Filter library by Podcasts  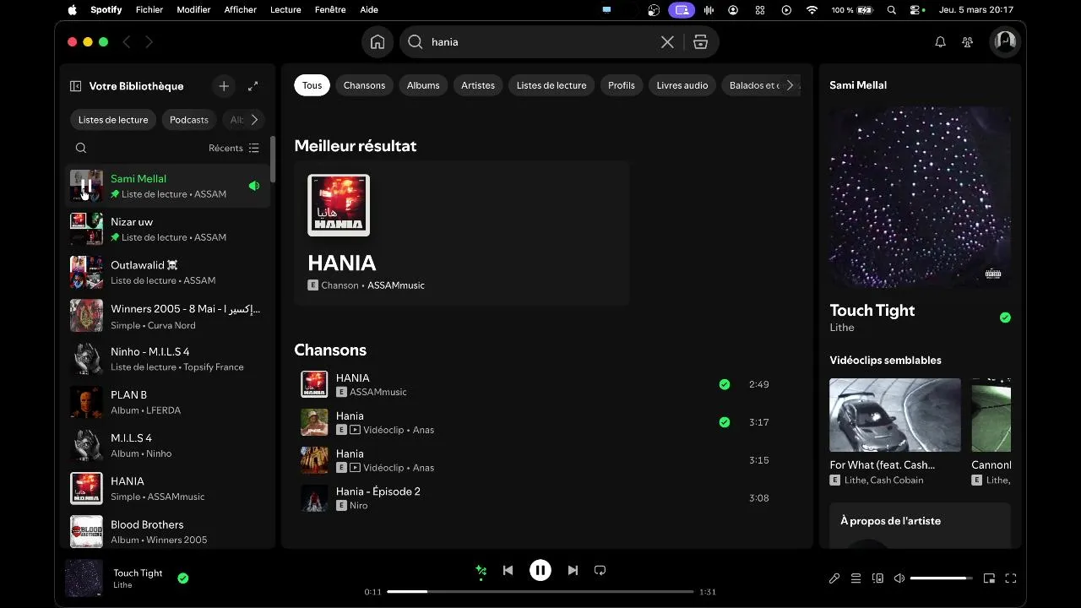point(189,120)
